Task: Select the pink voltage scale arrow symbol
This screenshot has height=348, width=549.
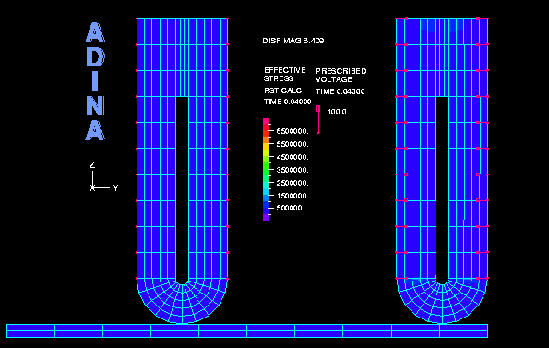Action: coord(318,119)
